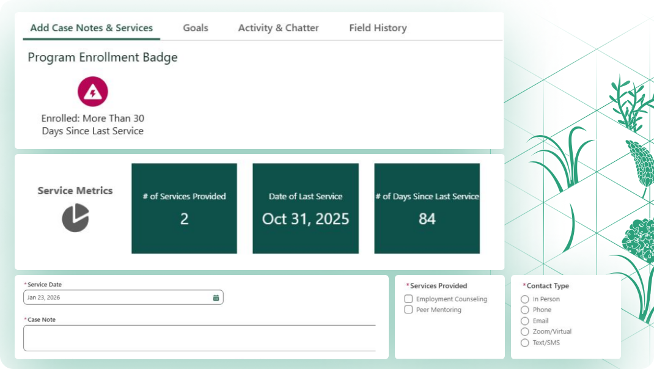Check the Peer Mentoring checkbox
Viewport: 654px width, 369px height.
[x=408, y=310]
